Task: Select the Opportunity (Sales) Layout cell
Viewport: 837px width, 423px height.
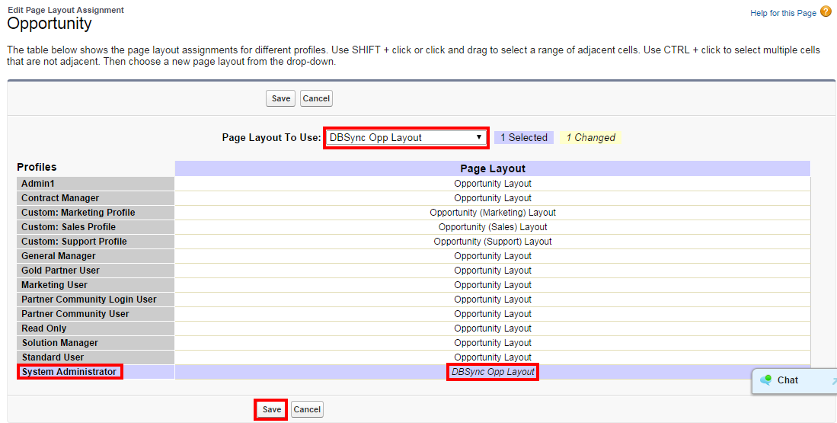Action: pyautogui.click(x=493, y=227)
